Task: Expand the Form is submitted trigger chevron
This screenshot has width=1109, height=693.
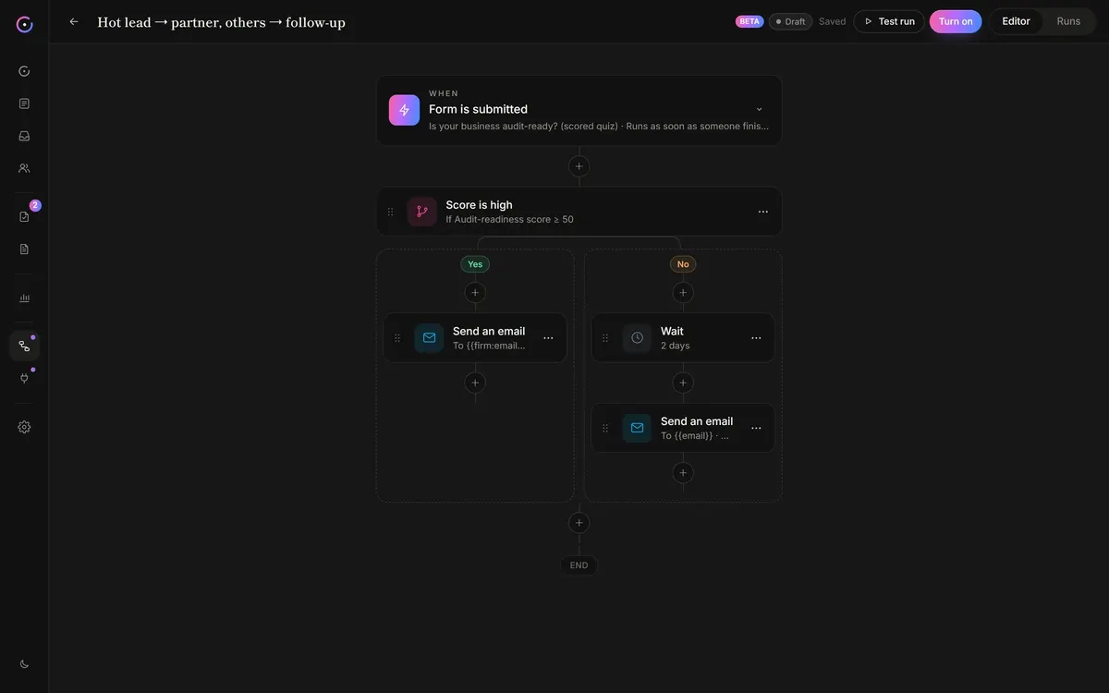Action: click(760, 109)
